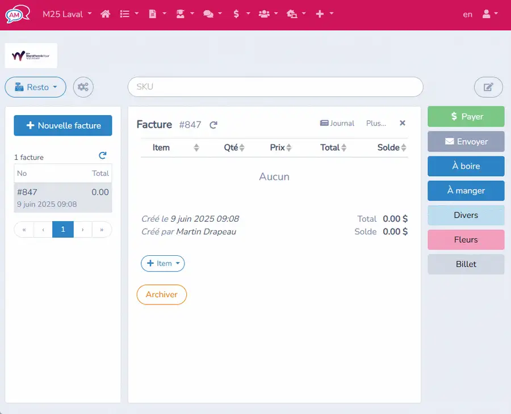Image resolution: width=511 pixels, height=414 pixels.
Task: Expand the M25 Laval dropdown
Action: [67, 14]
